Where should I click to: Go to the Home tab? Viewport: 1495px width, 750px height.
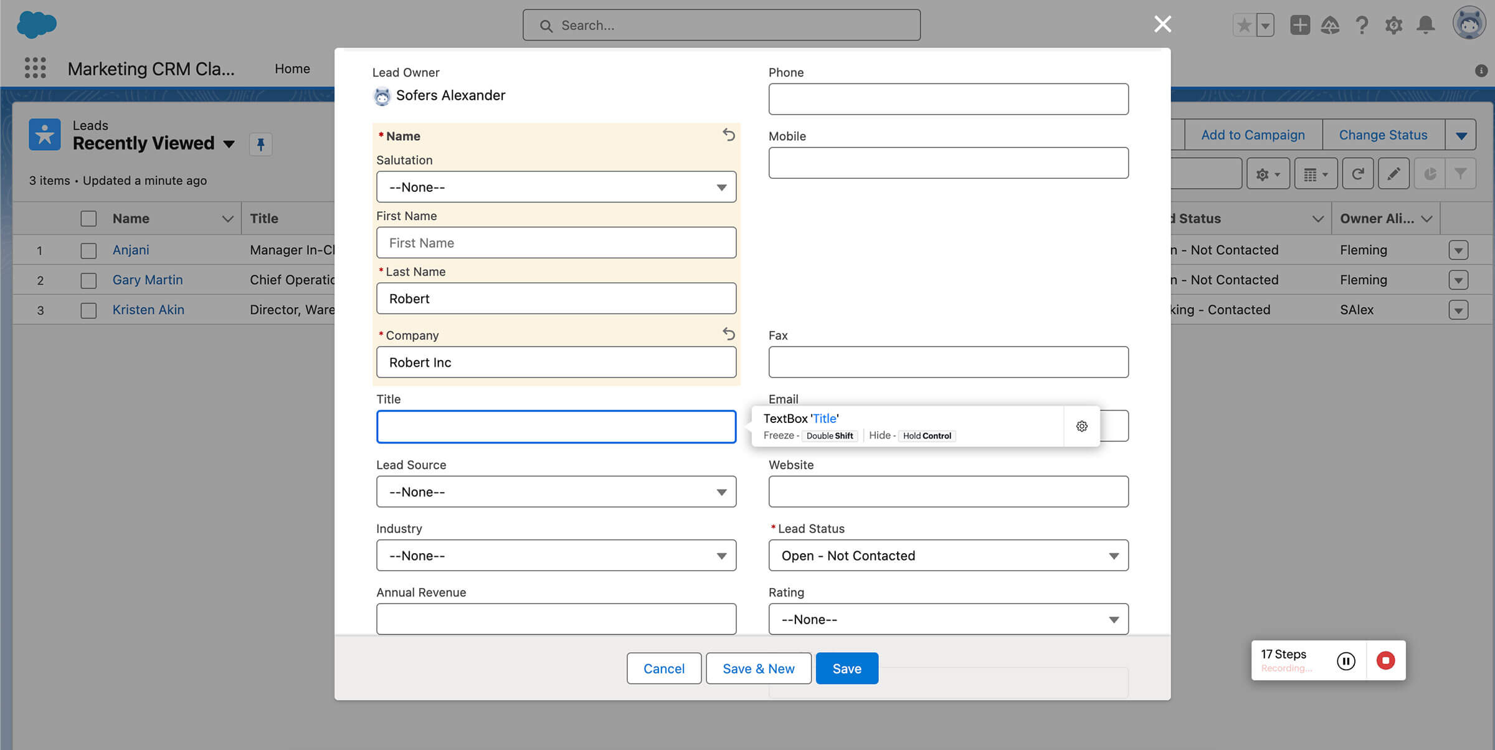coord(292,69)
